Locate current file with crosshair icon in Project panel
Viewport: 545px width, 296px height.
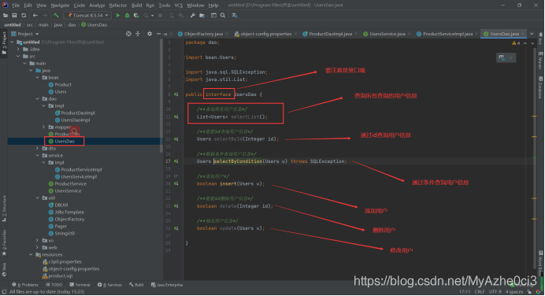click(x=128, y=34)
